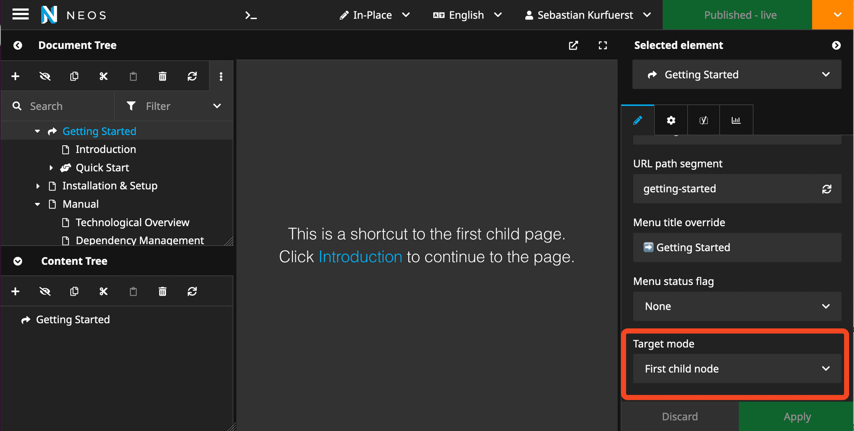Image resolution: width=854 pixels, height=431 pixels.
Task: Delete selected document with Document Tree trash icon
Action: (162, 76)
